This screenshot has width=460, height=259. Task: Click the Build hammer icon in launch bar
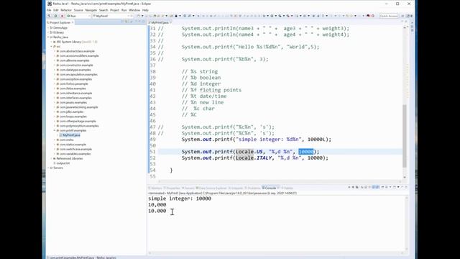pyautogui.click(x=50, y=16)
